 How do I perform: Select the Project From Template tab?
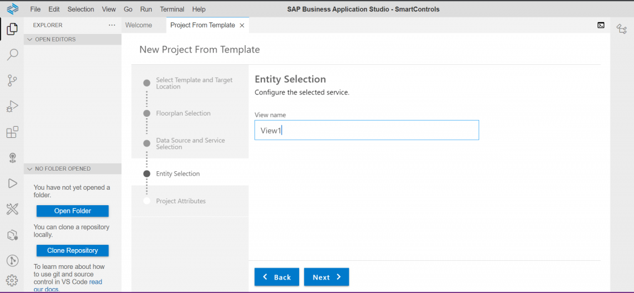(202, 25)
